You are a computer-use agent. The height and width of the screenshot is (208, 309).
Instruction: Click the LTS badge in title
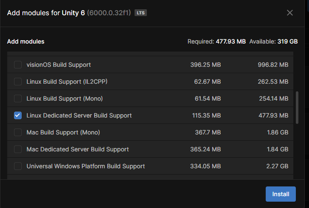140,13
